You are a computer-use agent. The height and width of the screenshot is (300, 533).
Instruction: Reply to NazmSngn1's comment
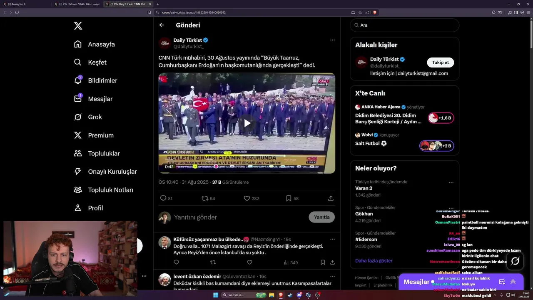coord(176,262)
